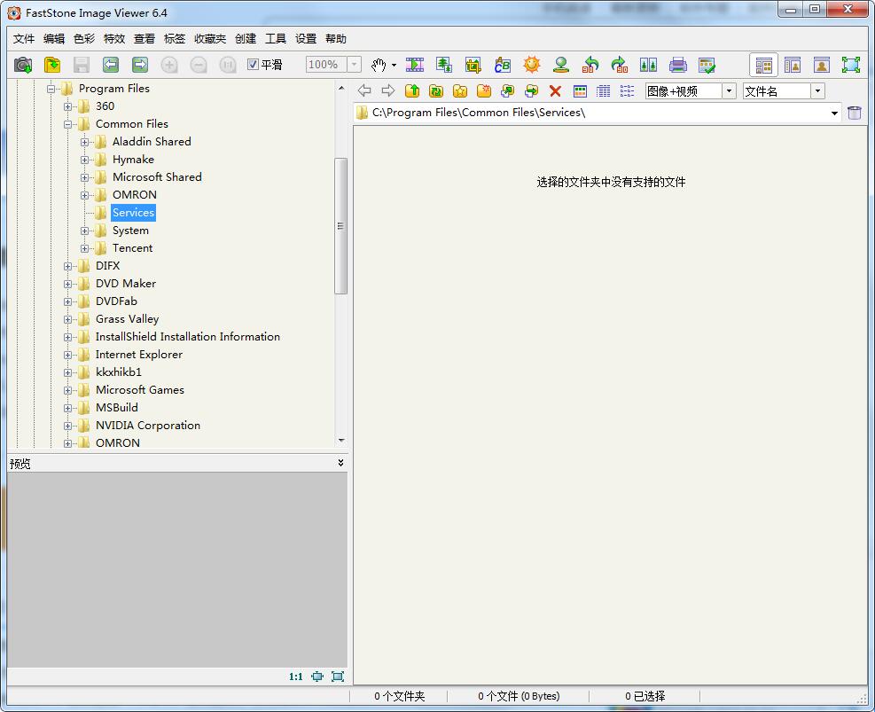Image resolution: width=875 pixels, height=712 pixels.
Task: Click the acquire from camera icon
Action: pyautogui.click(x=23, y=65)
